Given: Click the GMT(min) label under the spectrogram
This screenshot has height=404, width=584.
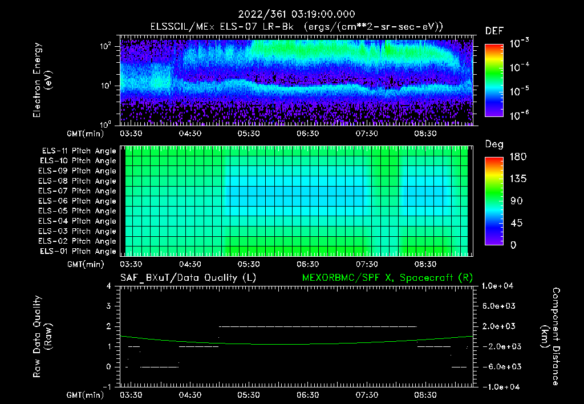Looking at the screenshot, I should pos(86,134).
